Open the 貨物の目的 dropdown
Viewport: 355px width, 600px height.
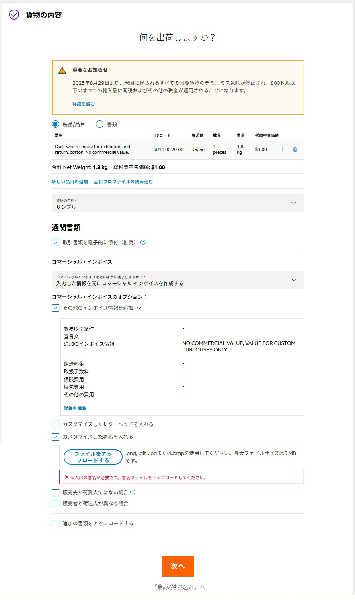(178, 204)
